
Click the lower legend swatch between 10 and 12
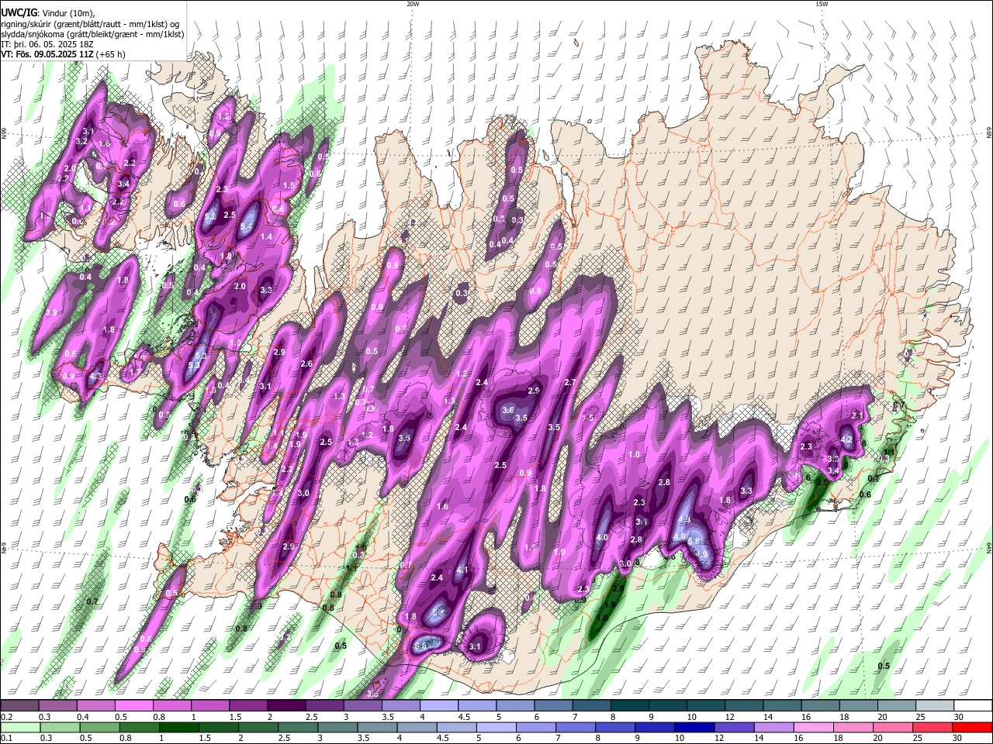(696, 727)
